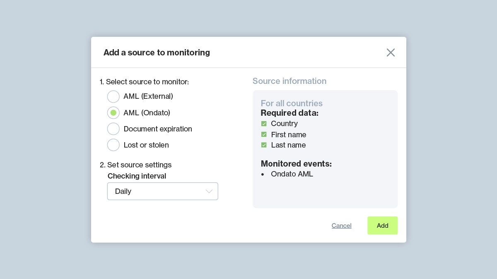Choose the AML (Ondato) source option
497x279 pixels.
click(x=113, y=113)
